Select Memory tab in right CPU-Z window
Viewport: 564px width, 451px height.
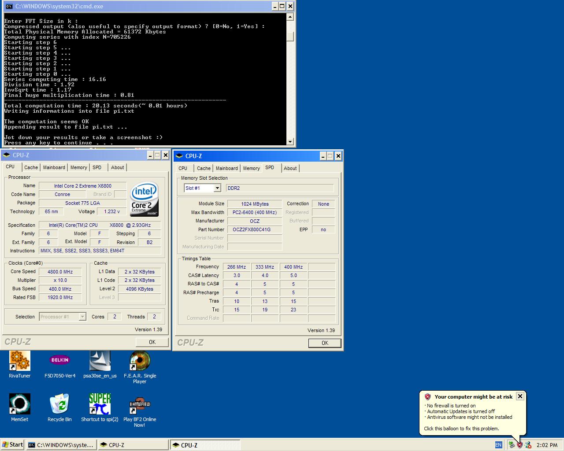click(x=252, y=168)
